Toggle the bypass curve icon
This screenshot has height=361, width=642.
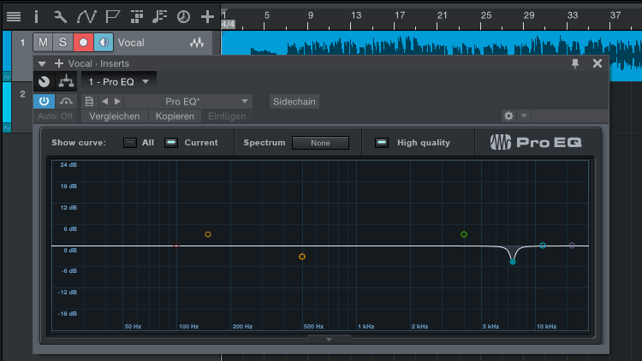(x=66, y=101)
